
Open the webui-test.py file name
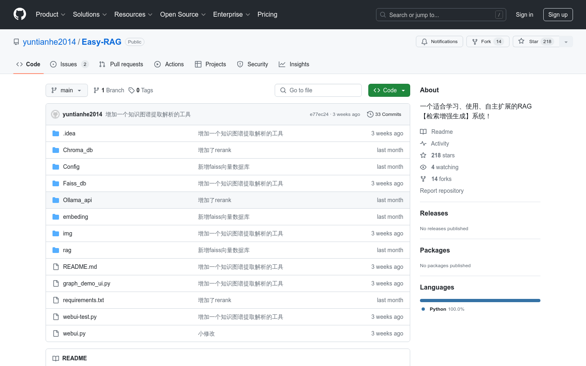point(80,317)
